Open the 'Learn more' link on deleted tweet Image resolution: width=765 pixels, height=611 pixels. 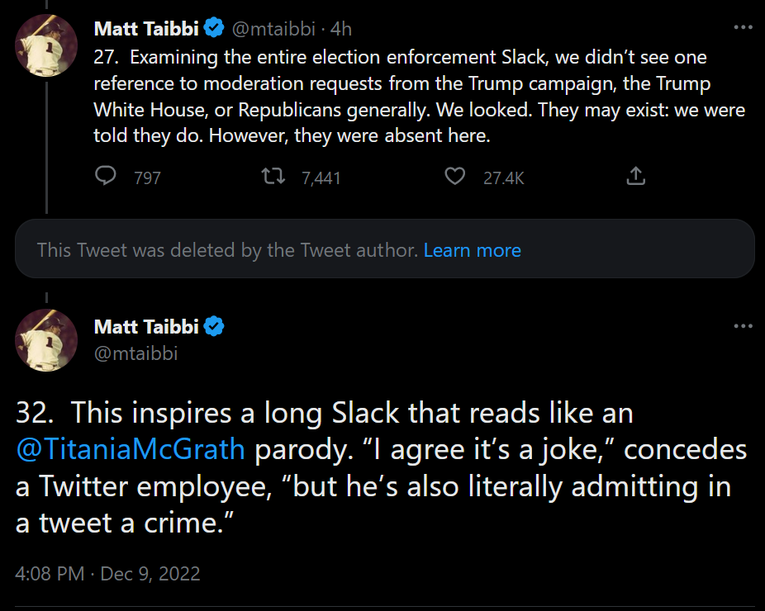[x=472, y=249]
